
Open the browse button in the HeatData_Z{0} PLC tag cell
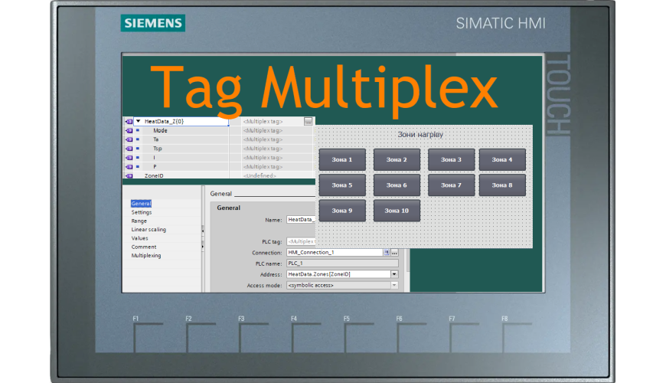click(309, 122)
